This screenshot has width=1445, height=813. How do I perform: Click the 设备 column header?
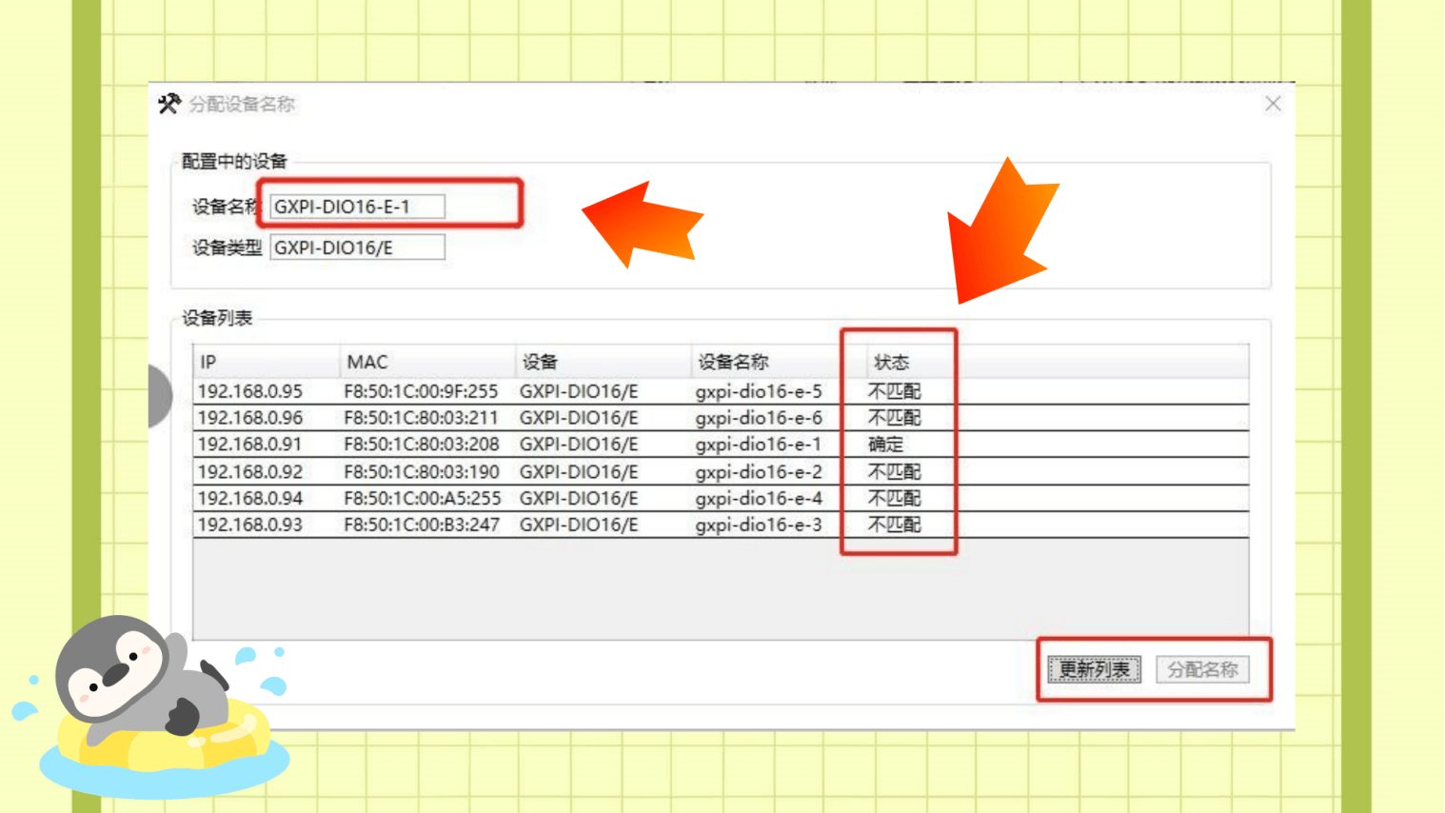(x=603, y=362)
